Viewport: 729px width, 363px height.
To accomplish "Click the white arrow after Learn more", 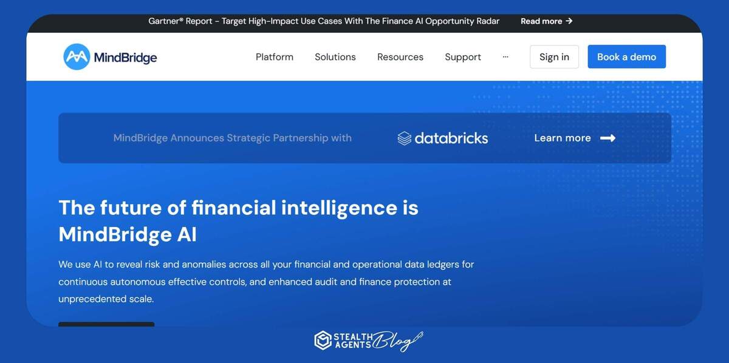I will click(607, 138).
